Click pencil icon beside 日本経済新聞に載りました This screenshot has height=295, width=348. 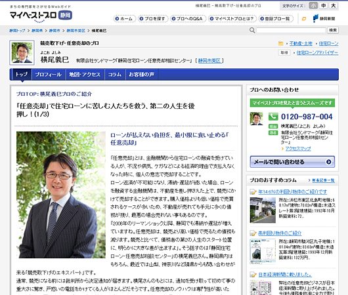[253, 275]
